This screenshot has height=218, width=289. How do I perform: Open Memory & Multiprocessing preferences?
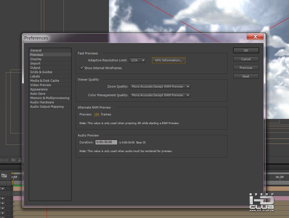tap(50, 98)
